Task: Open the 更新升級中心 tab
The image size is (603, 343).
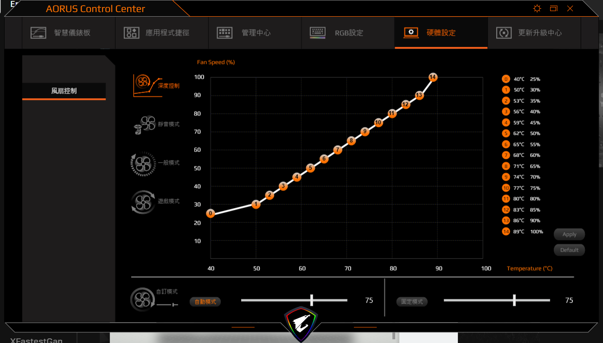Action: point(534,33)
